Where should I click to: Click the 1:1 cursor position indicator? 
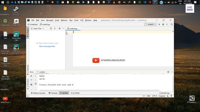click(x=144, y=96)
